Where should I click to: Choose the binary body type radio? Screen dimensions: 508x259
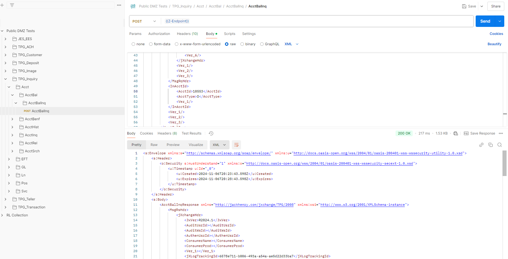click(x=242, y=44)
